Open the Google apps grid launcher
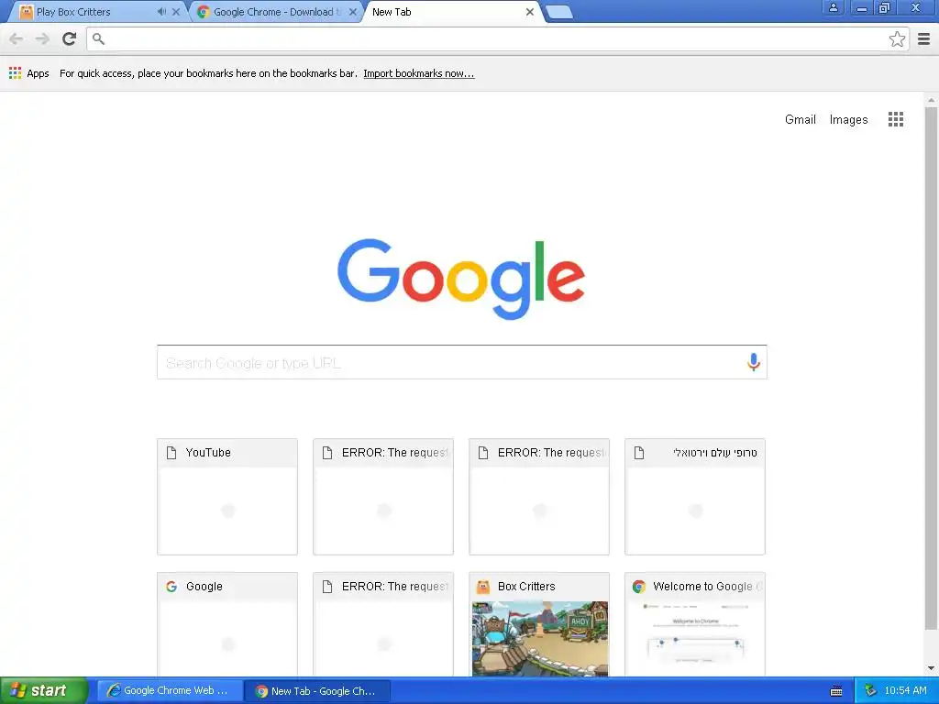Screen dimensions: 939x704 point(895,119)
